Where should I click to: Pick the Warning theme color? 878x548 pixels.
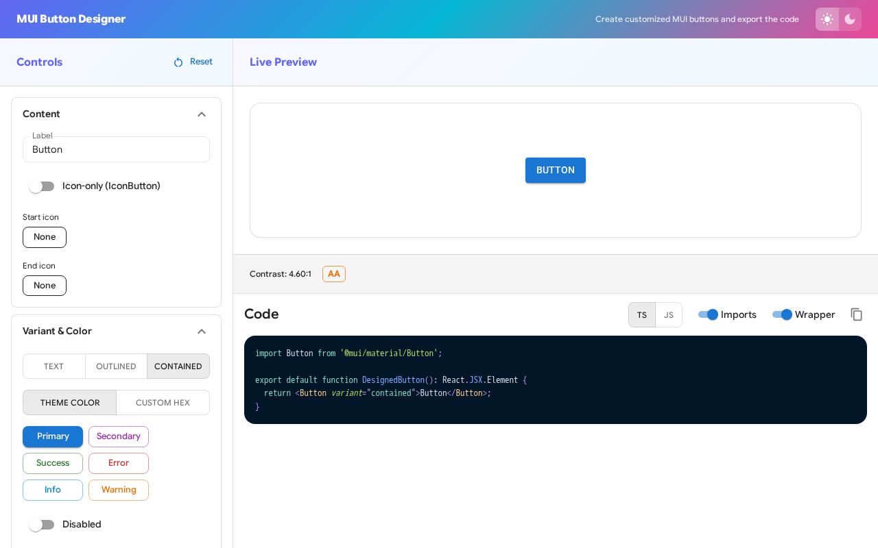(x=119, y=490)
